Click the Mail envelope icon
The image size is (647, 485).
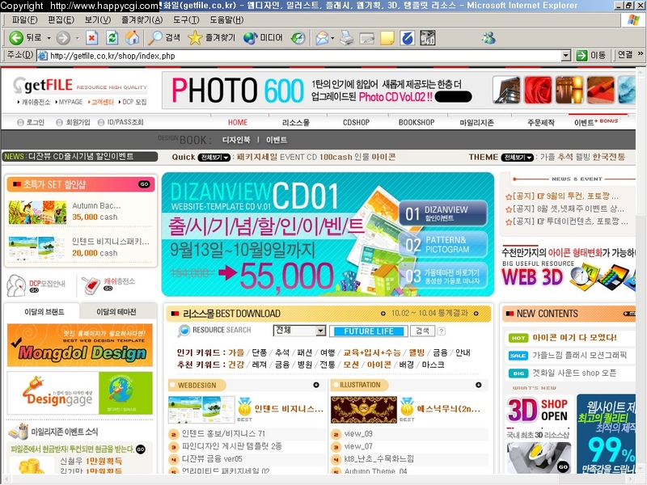pos(322,38)
